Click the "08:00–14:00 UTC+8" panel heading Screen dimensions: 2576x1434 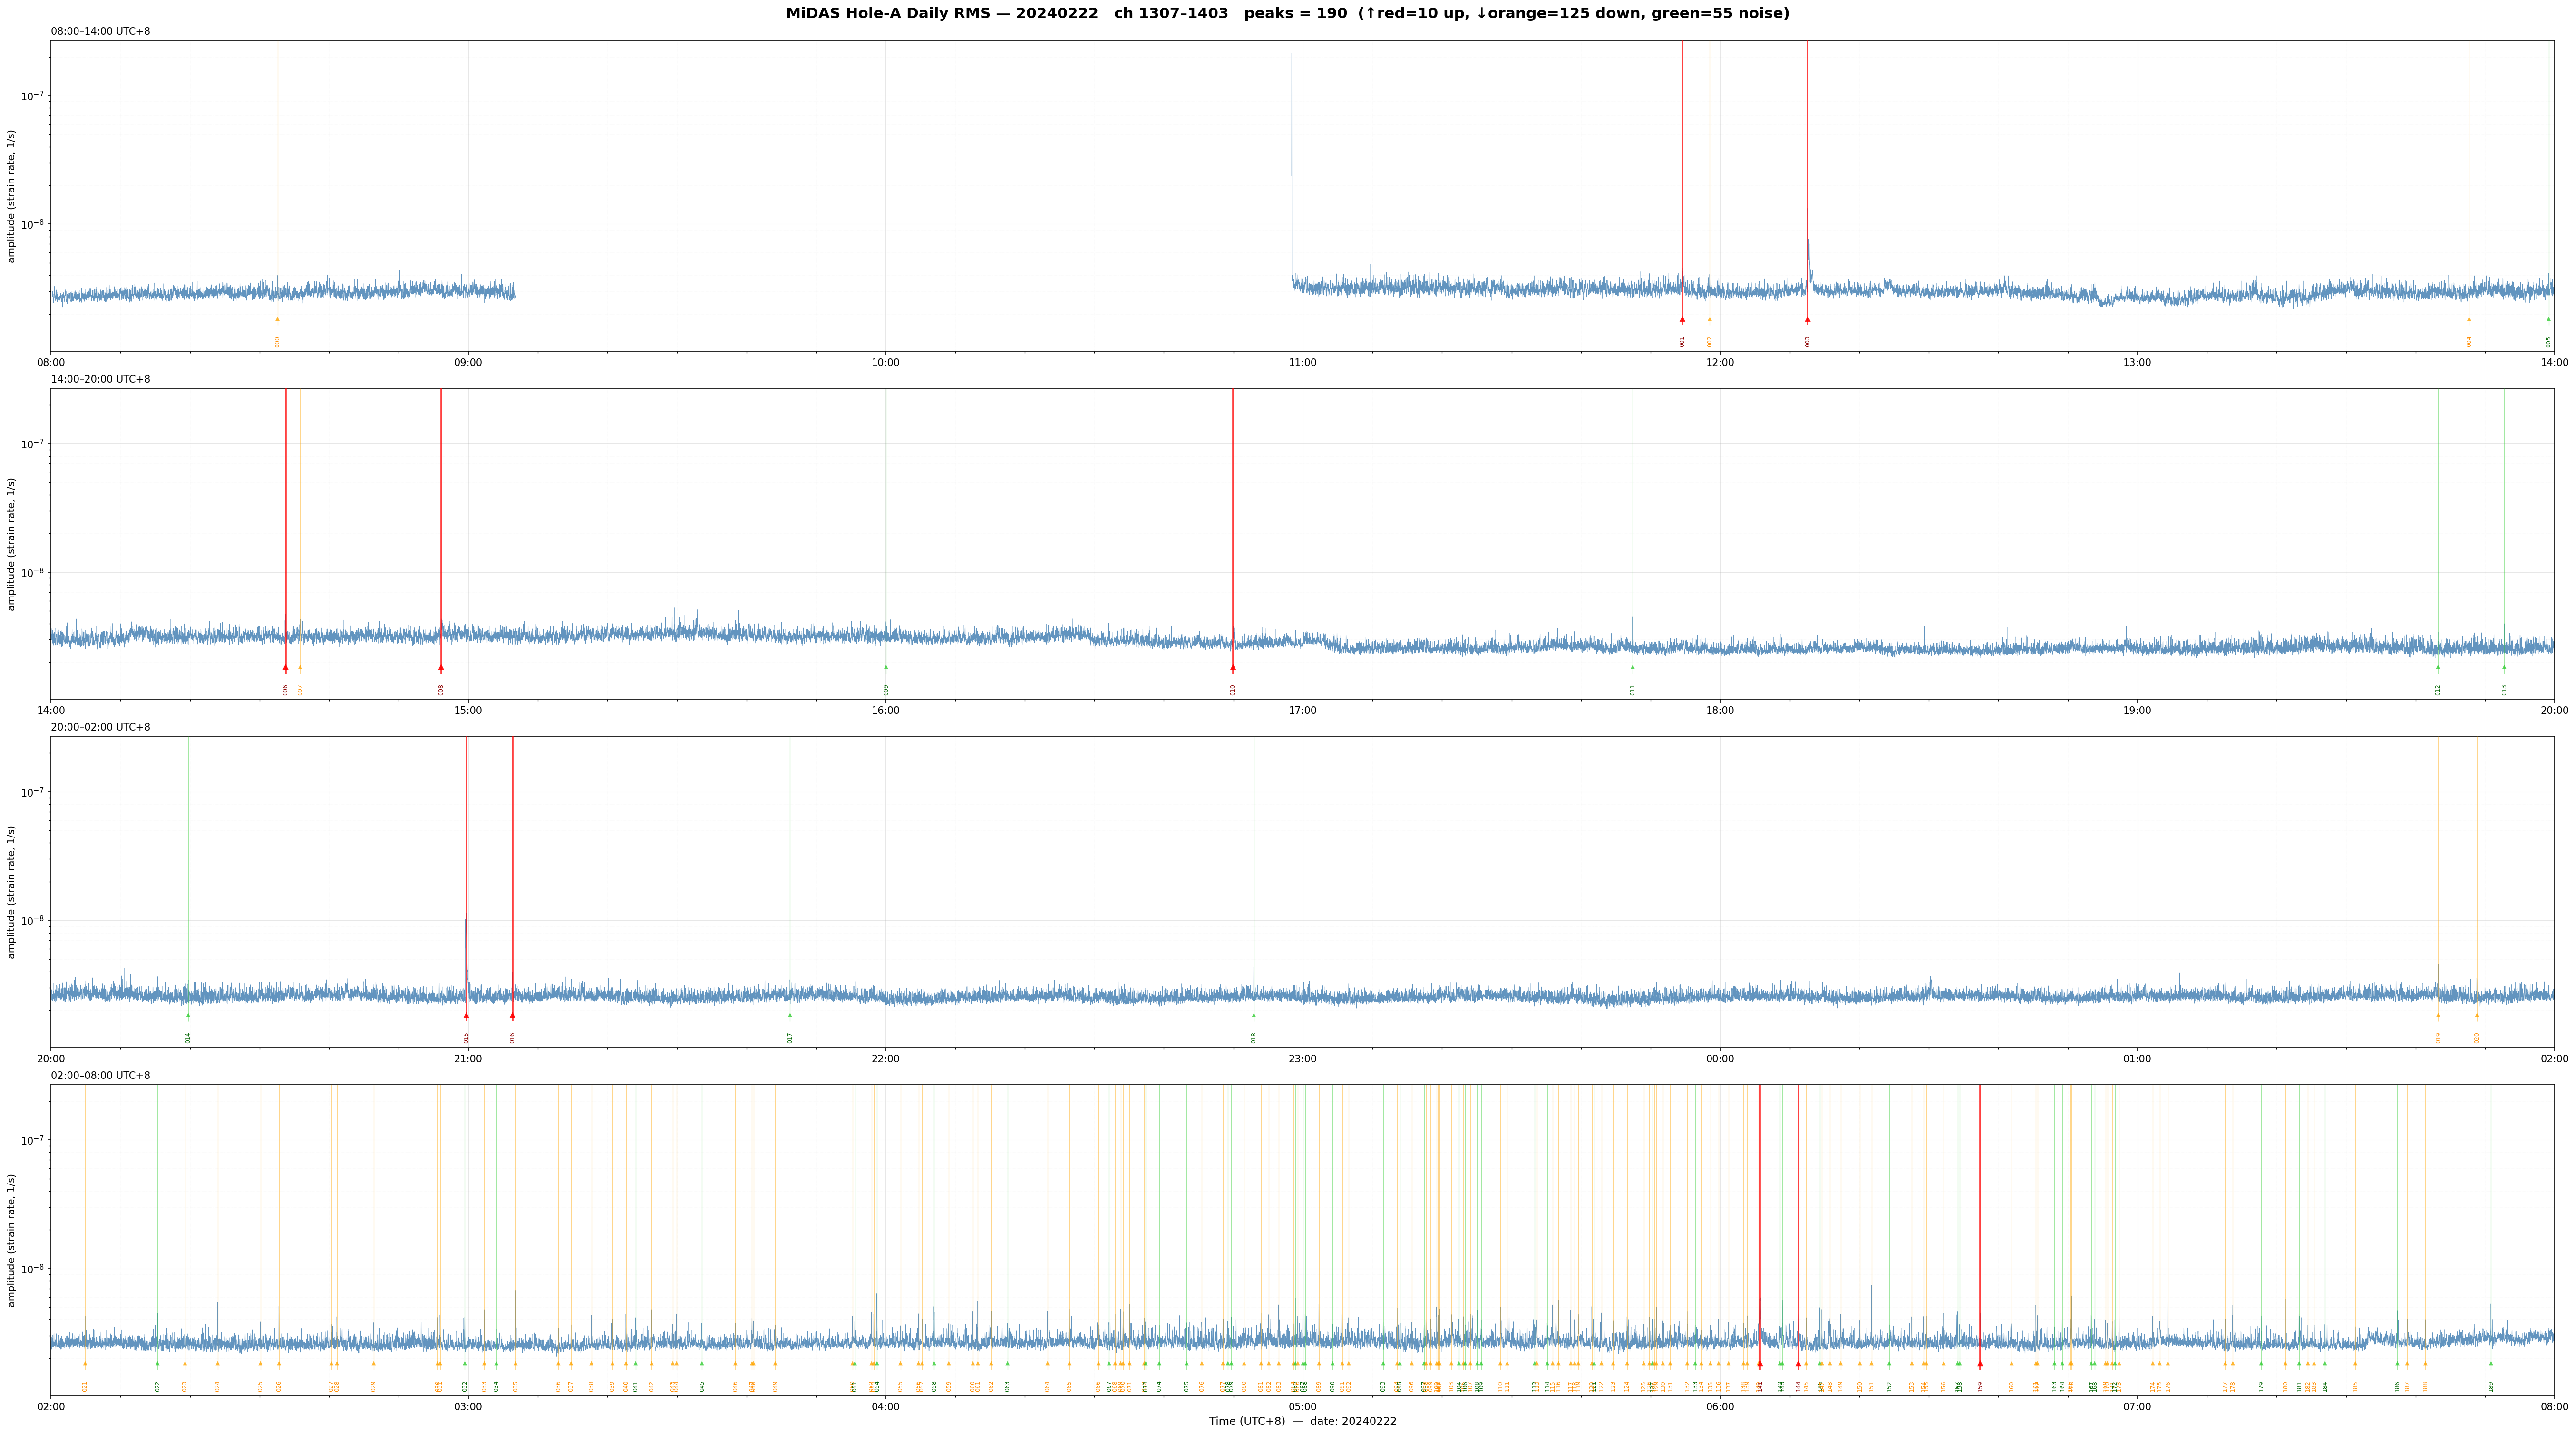pos(101,32)
